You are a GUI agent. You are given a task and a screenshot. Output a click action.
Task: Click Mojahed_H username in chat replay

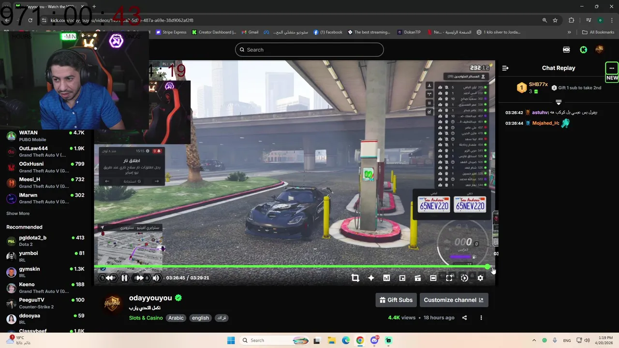pyautogui.click(x=545, y=123)
